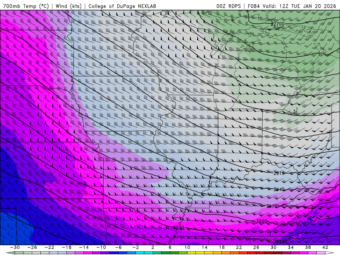340x255 pixels.
Task: Click the 2700 height contour label
Action: tap(279, 24)
